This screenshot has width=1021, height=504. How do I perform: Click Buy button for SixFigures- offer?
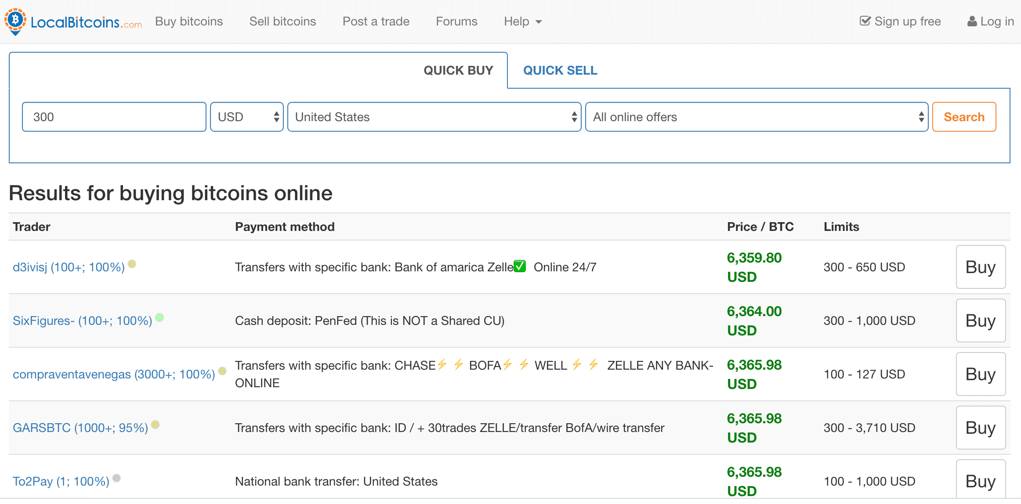click(981, 320)
